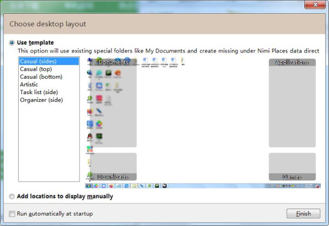Select Task list (side) layout
329x226 pixels.
click(x=39, y=92)
